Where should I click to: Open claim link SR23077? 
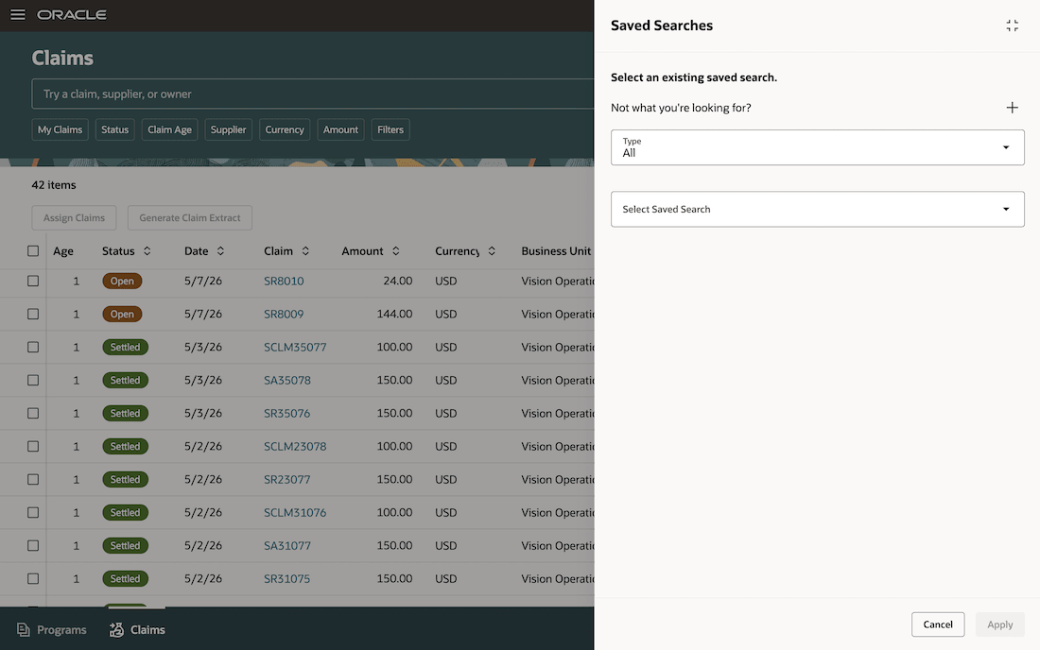click(287, 480)
